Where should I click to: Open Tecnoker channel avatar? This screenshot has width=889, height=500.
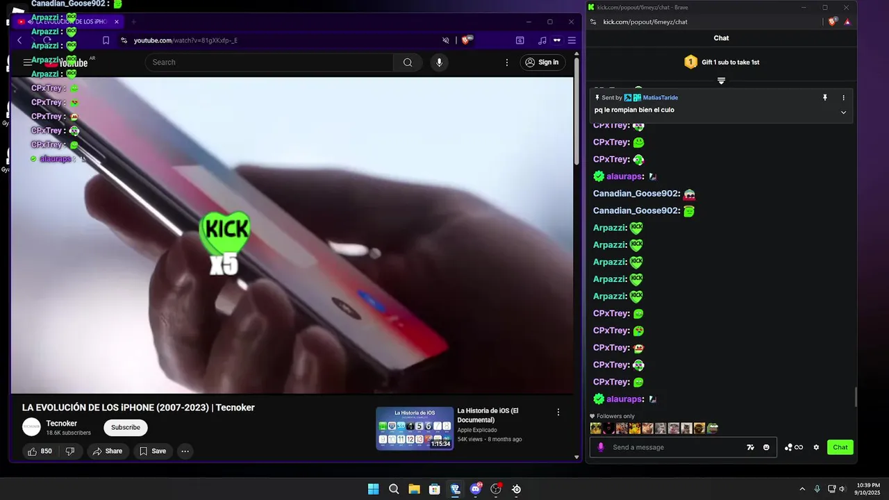tap(31, 427)
